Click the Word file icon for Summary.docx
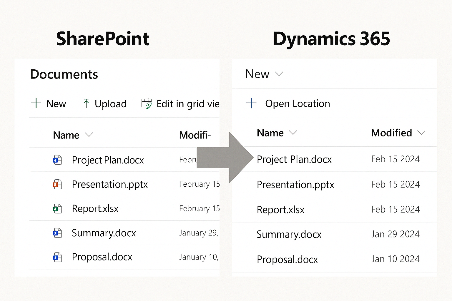Image resolution: width=452 pixels, height=301 pixels. pyautogui.click(x=57, y=233)
